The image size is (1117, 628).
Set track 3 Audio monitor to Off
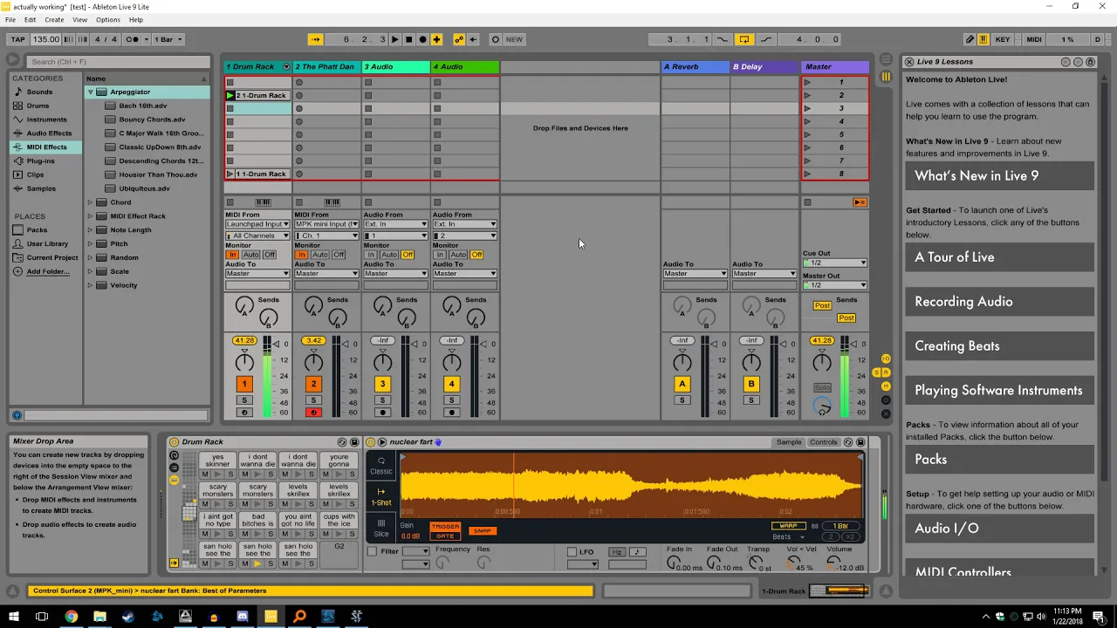(x=408, y=255)
